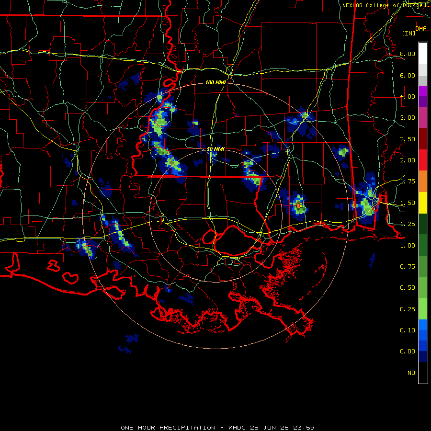The image size is (431, 431).
Task: Click the 3.00 legend label
Action: click(408, 118)
